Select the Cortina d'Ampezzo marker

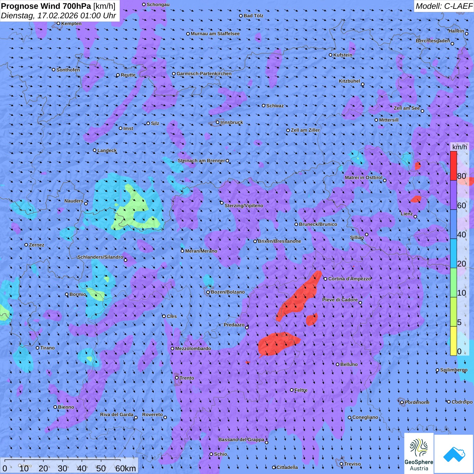[325, 279]
